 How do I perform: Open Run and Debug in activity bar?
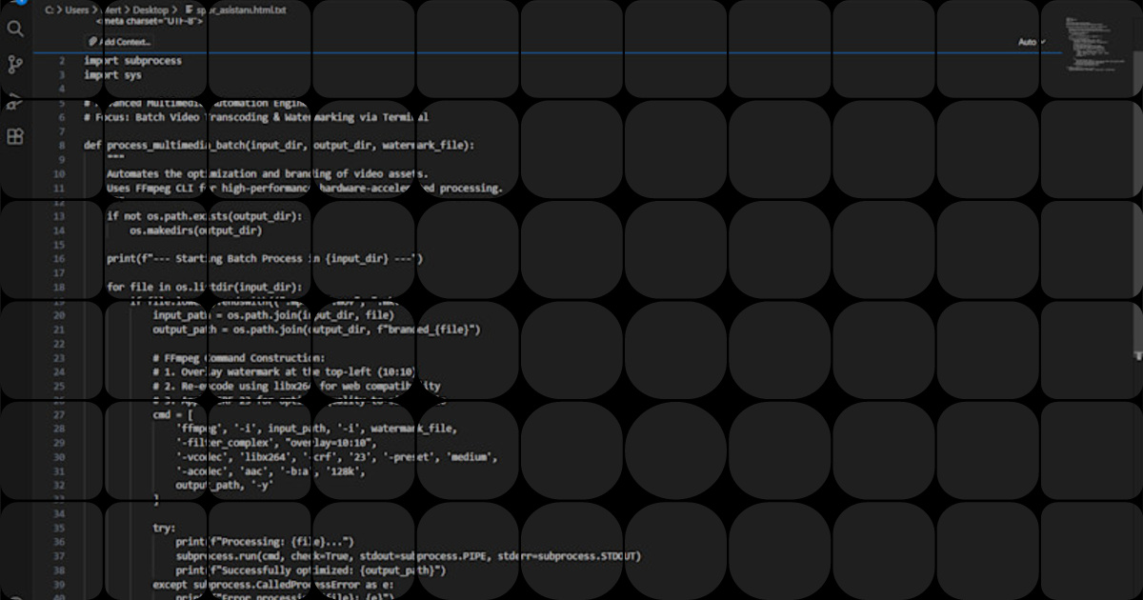14,103
